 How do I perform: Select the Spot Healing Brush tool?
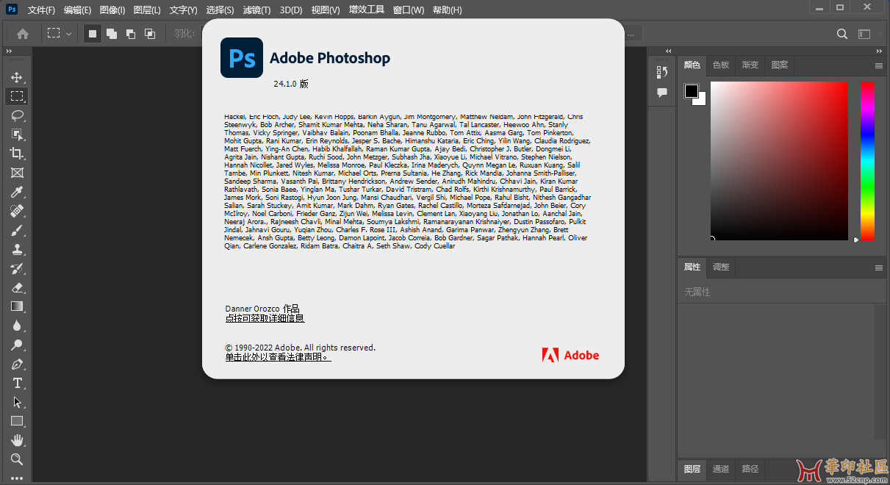click(x=16, y=211)
